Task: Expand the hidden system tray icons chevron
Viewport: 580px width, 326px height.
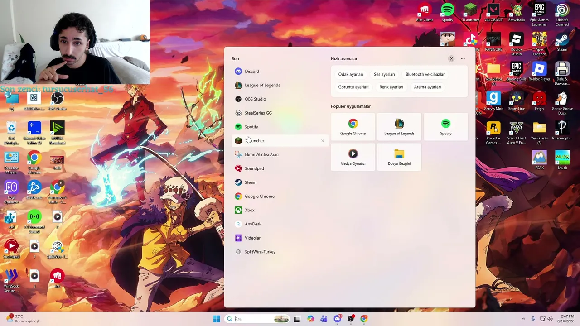Action: [x=523, y=319]
